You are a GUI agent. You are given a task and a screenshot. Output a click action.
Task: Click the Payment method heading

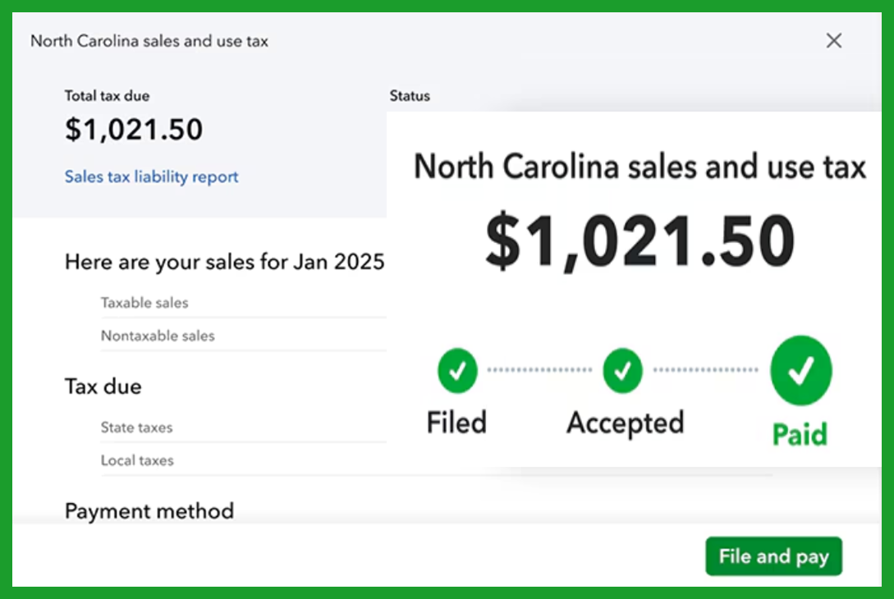pos(149,511)
